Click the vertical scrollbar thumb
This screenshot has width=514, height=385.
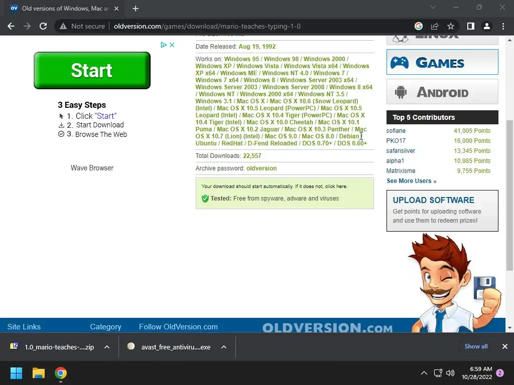[509, 195]
